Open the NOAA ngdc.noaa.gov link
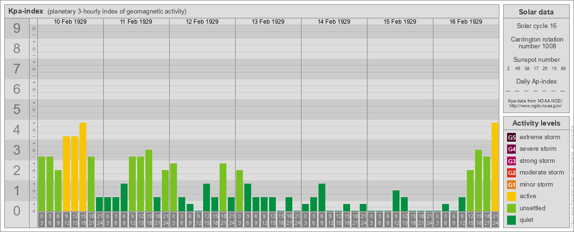The height and width of the screenshot is (232, 574). click(536, 105)
